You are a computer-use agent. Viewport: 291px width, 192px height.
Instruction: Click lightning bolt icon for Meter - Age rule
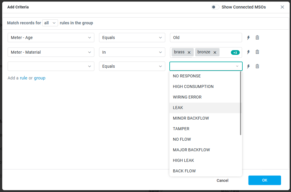pyautogui.click(x=248, y=38)
